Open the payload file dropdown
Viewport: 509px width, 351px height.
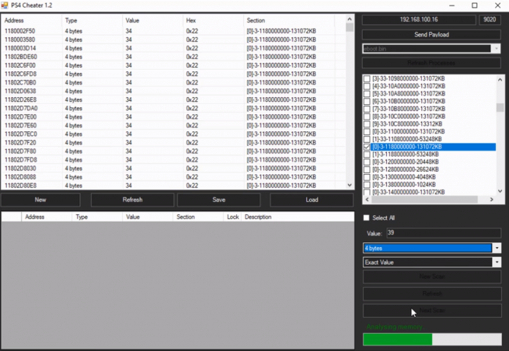point(497,49)
